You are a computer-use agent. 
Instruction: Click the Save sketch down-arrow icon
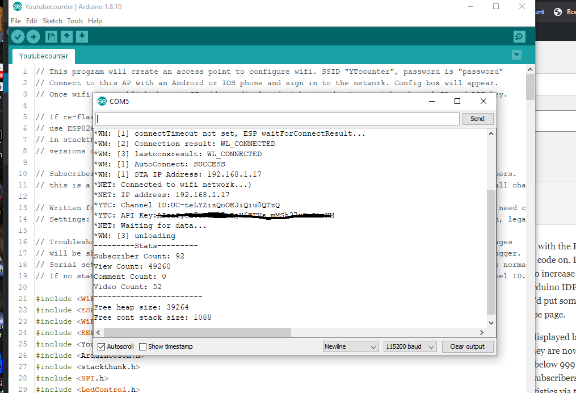click(x=82, y=36)
